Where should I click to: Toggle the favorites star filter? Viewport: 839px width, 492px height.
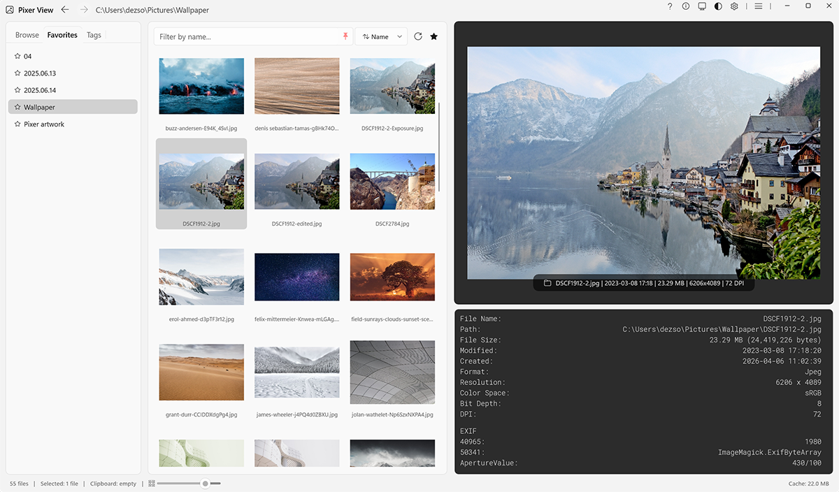pyautogui.click(x=433, y=36)
